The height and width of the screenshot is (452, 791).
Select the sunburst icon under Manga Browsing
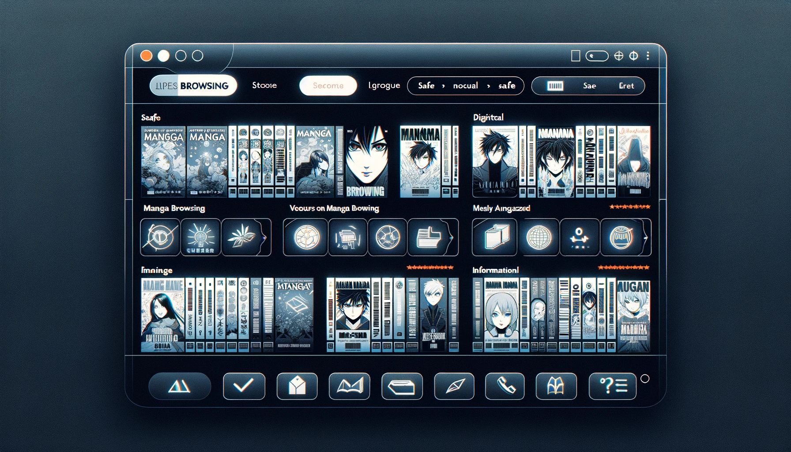201,237
